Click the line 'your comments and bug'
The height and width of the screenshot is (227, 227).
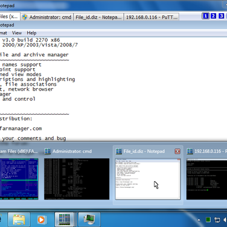tap(34, 138)
